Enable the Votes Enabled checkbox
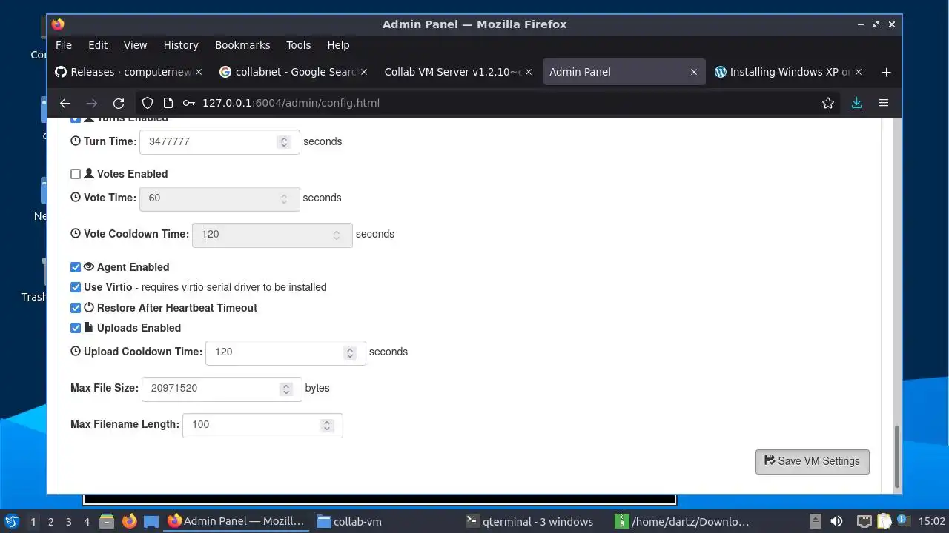This screenshot has height=533, width=949. [76, 174]
